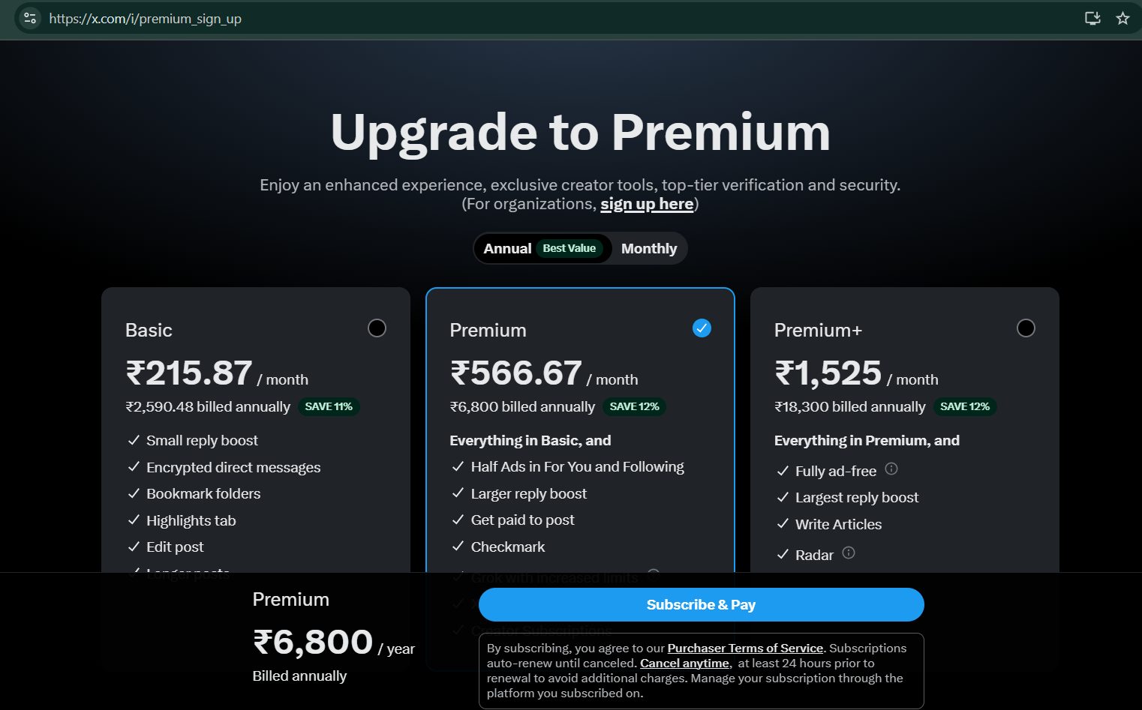1142x710 pixels.
Task: Choose the Premium+ plan radio button
Action: [x=1026, y=328]
